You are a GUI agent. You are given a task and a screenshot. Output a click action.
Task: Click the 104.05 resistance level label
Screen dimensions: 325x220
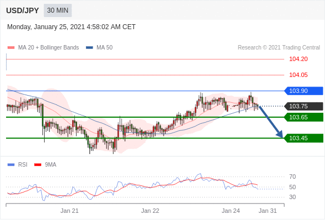click(298, 75)
